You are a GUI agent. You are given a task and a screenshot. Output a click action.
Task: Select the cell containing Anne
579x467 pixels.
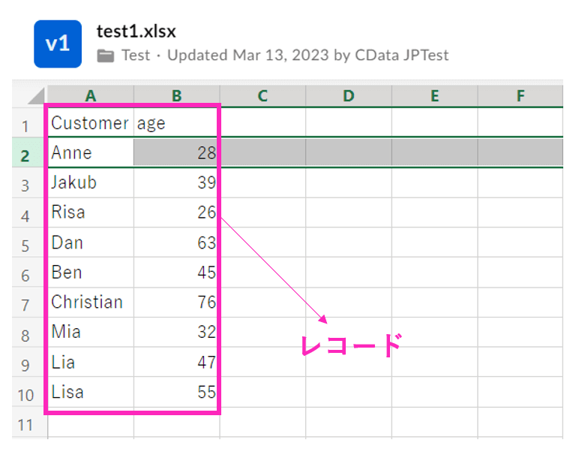coord(90,153)
